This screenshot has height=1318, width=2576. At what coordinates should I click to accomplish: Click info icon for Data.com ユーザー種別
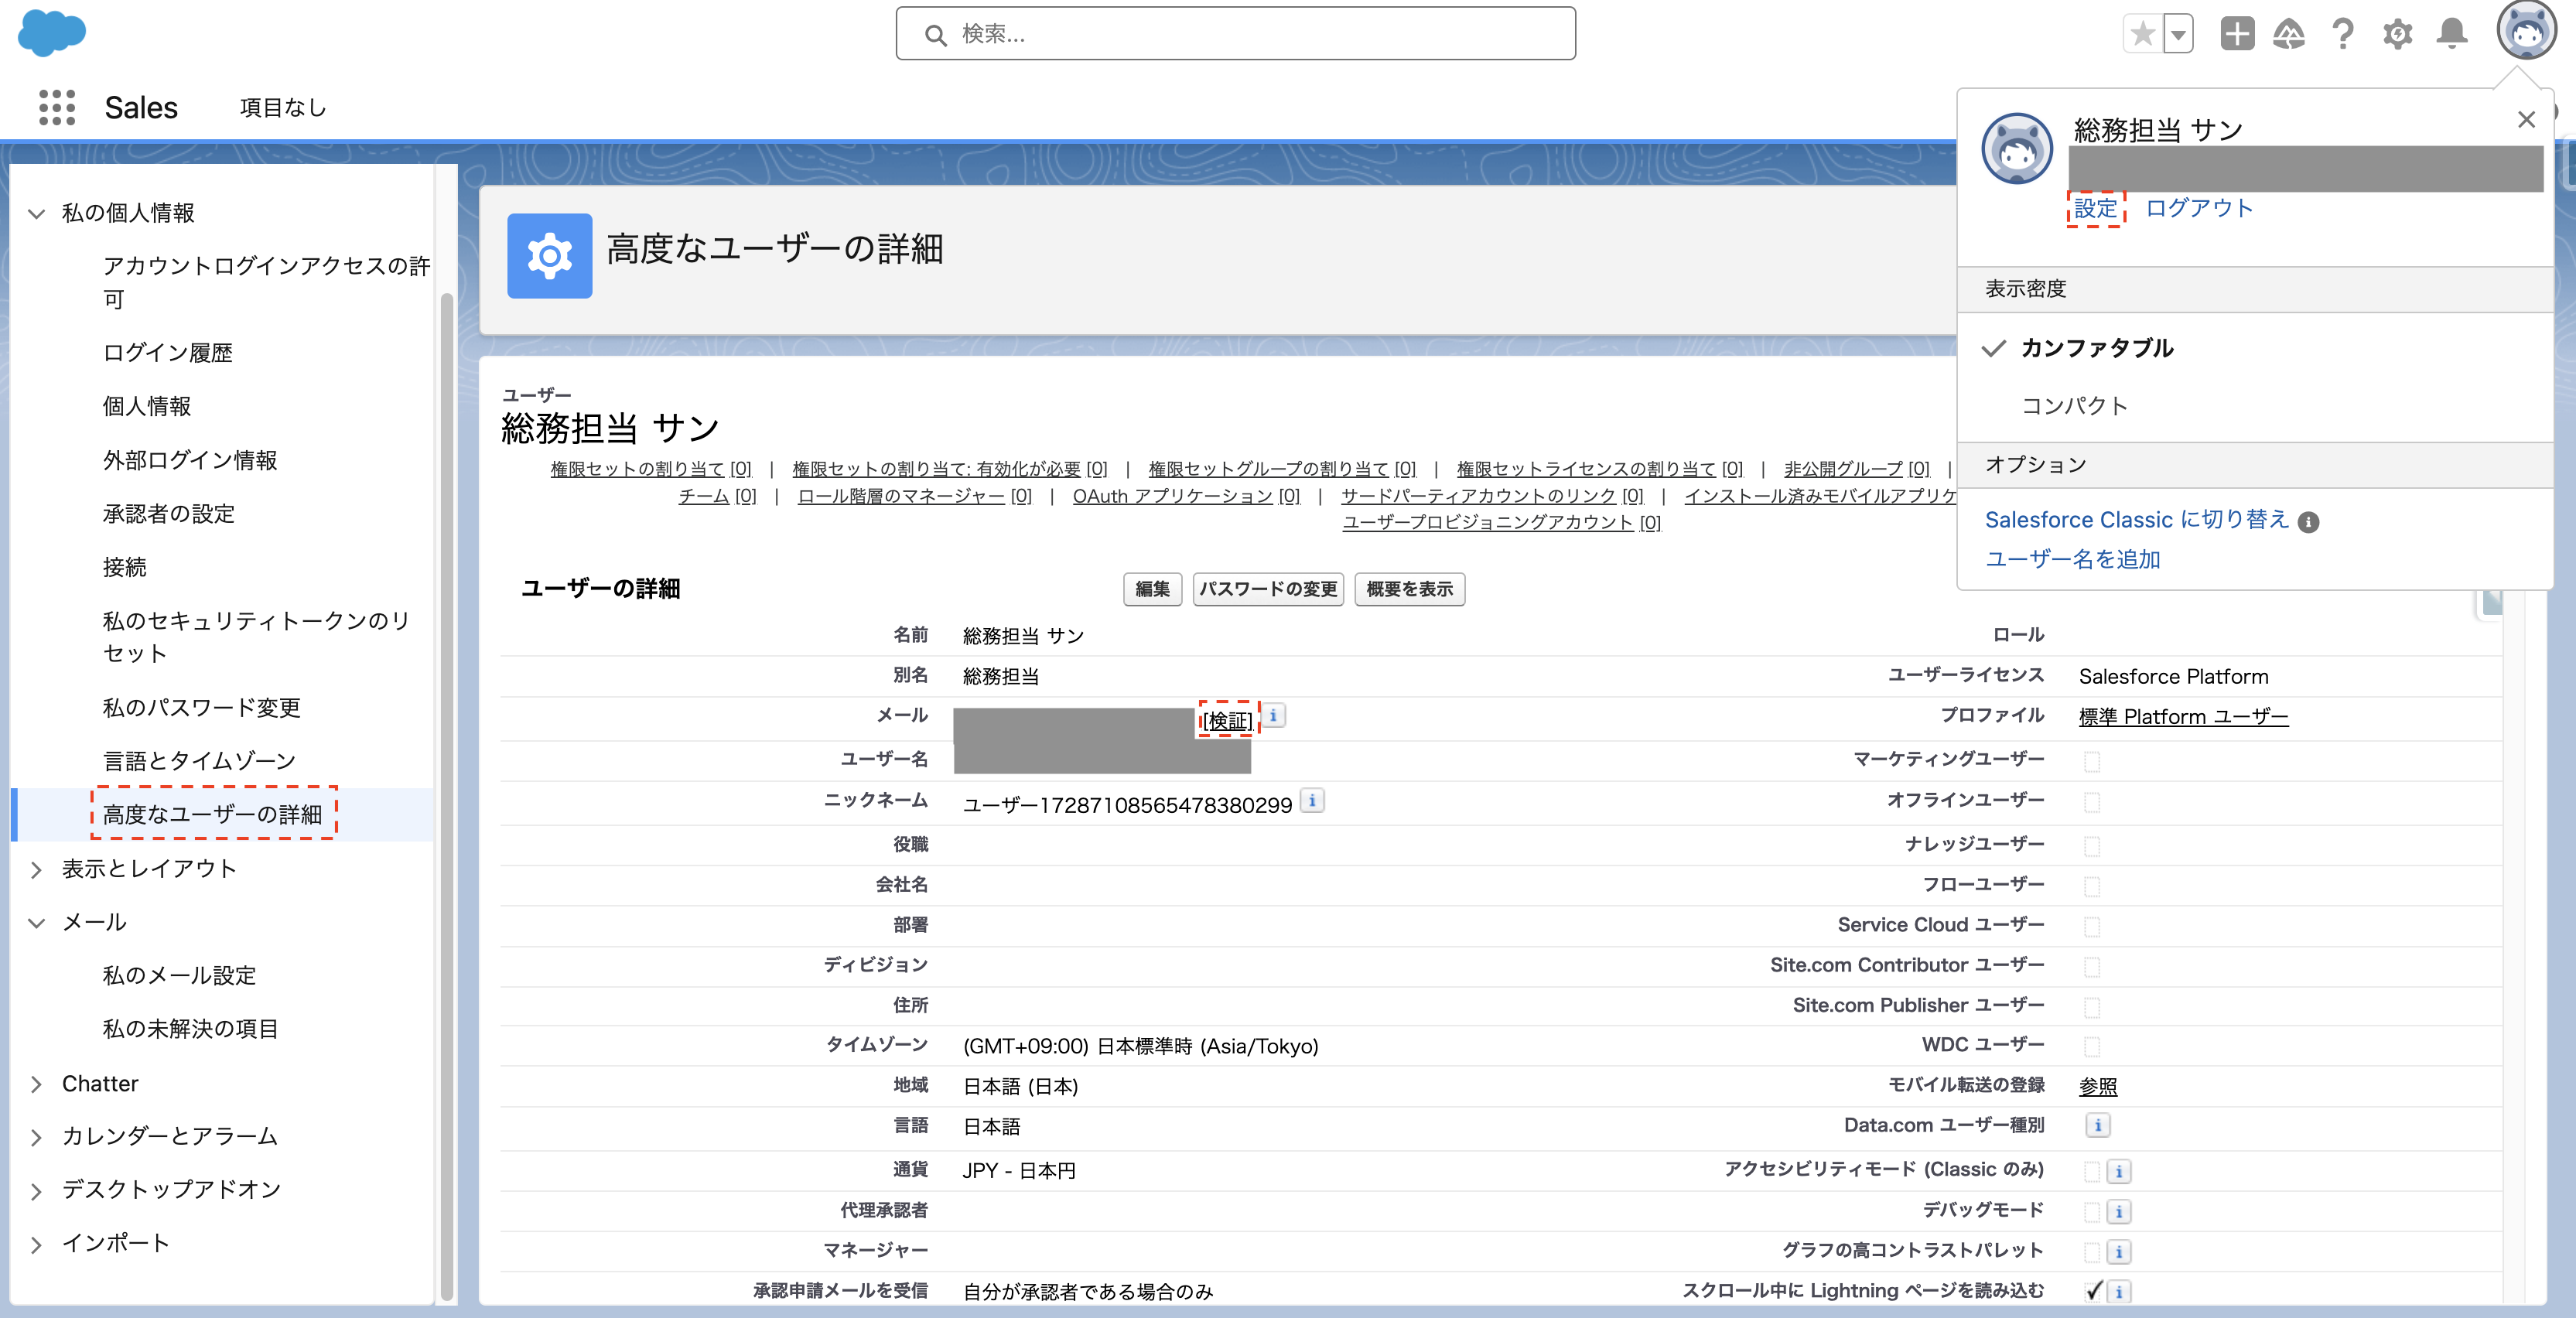point(2098,1126)
